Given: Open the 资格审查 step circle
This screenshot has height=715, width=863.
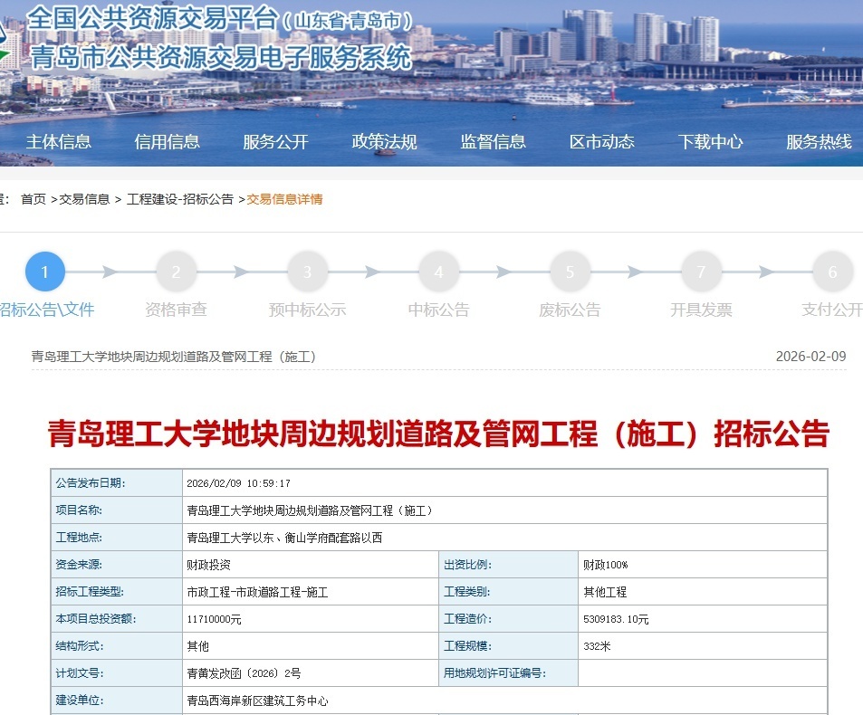Looking at the screenshot, I should [x=176, y=271].
